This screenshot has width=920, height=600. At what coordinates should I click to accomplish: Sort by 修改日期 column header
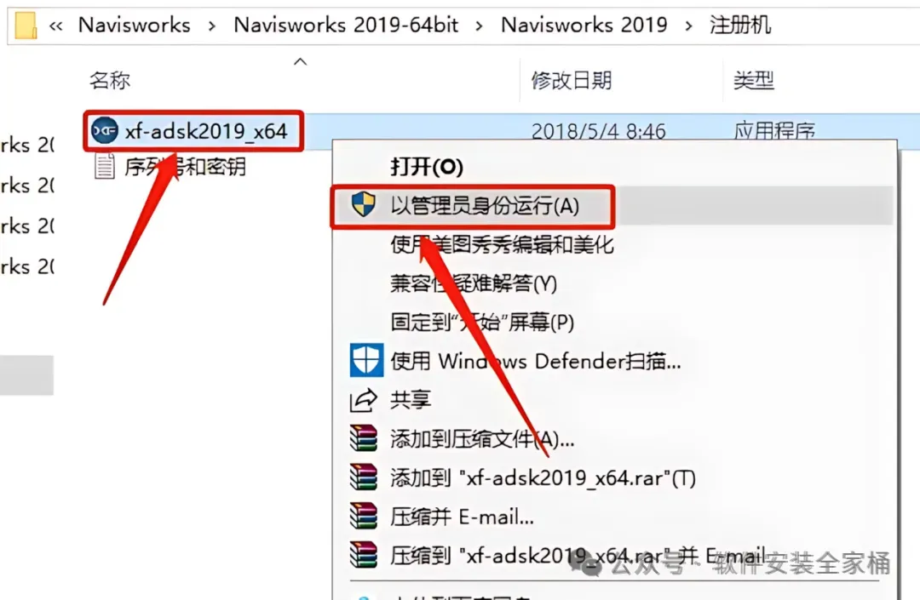pyautogui.click(x=572, y=80)
